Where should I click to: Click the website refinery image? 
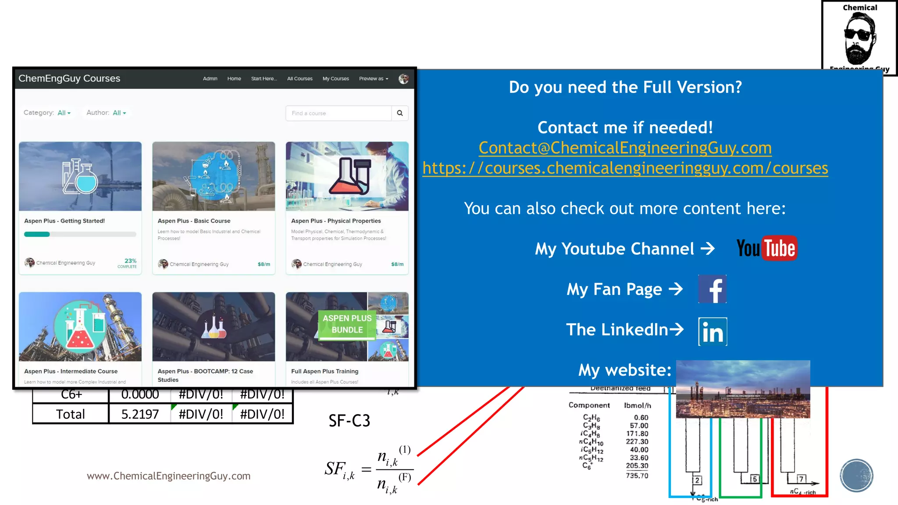[x=743, y=389]
